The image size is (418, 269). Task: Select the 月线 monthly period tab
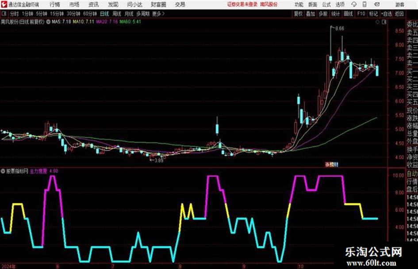pos(129,14)
